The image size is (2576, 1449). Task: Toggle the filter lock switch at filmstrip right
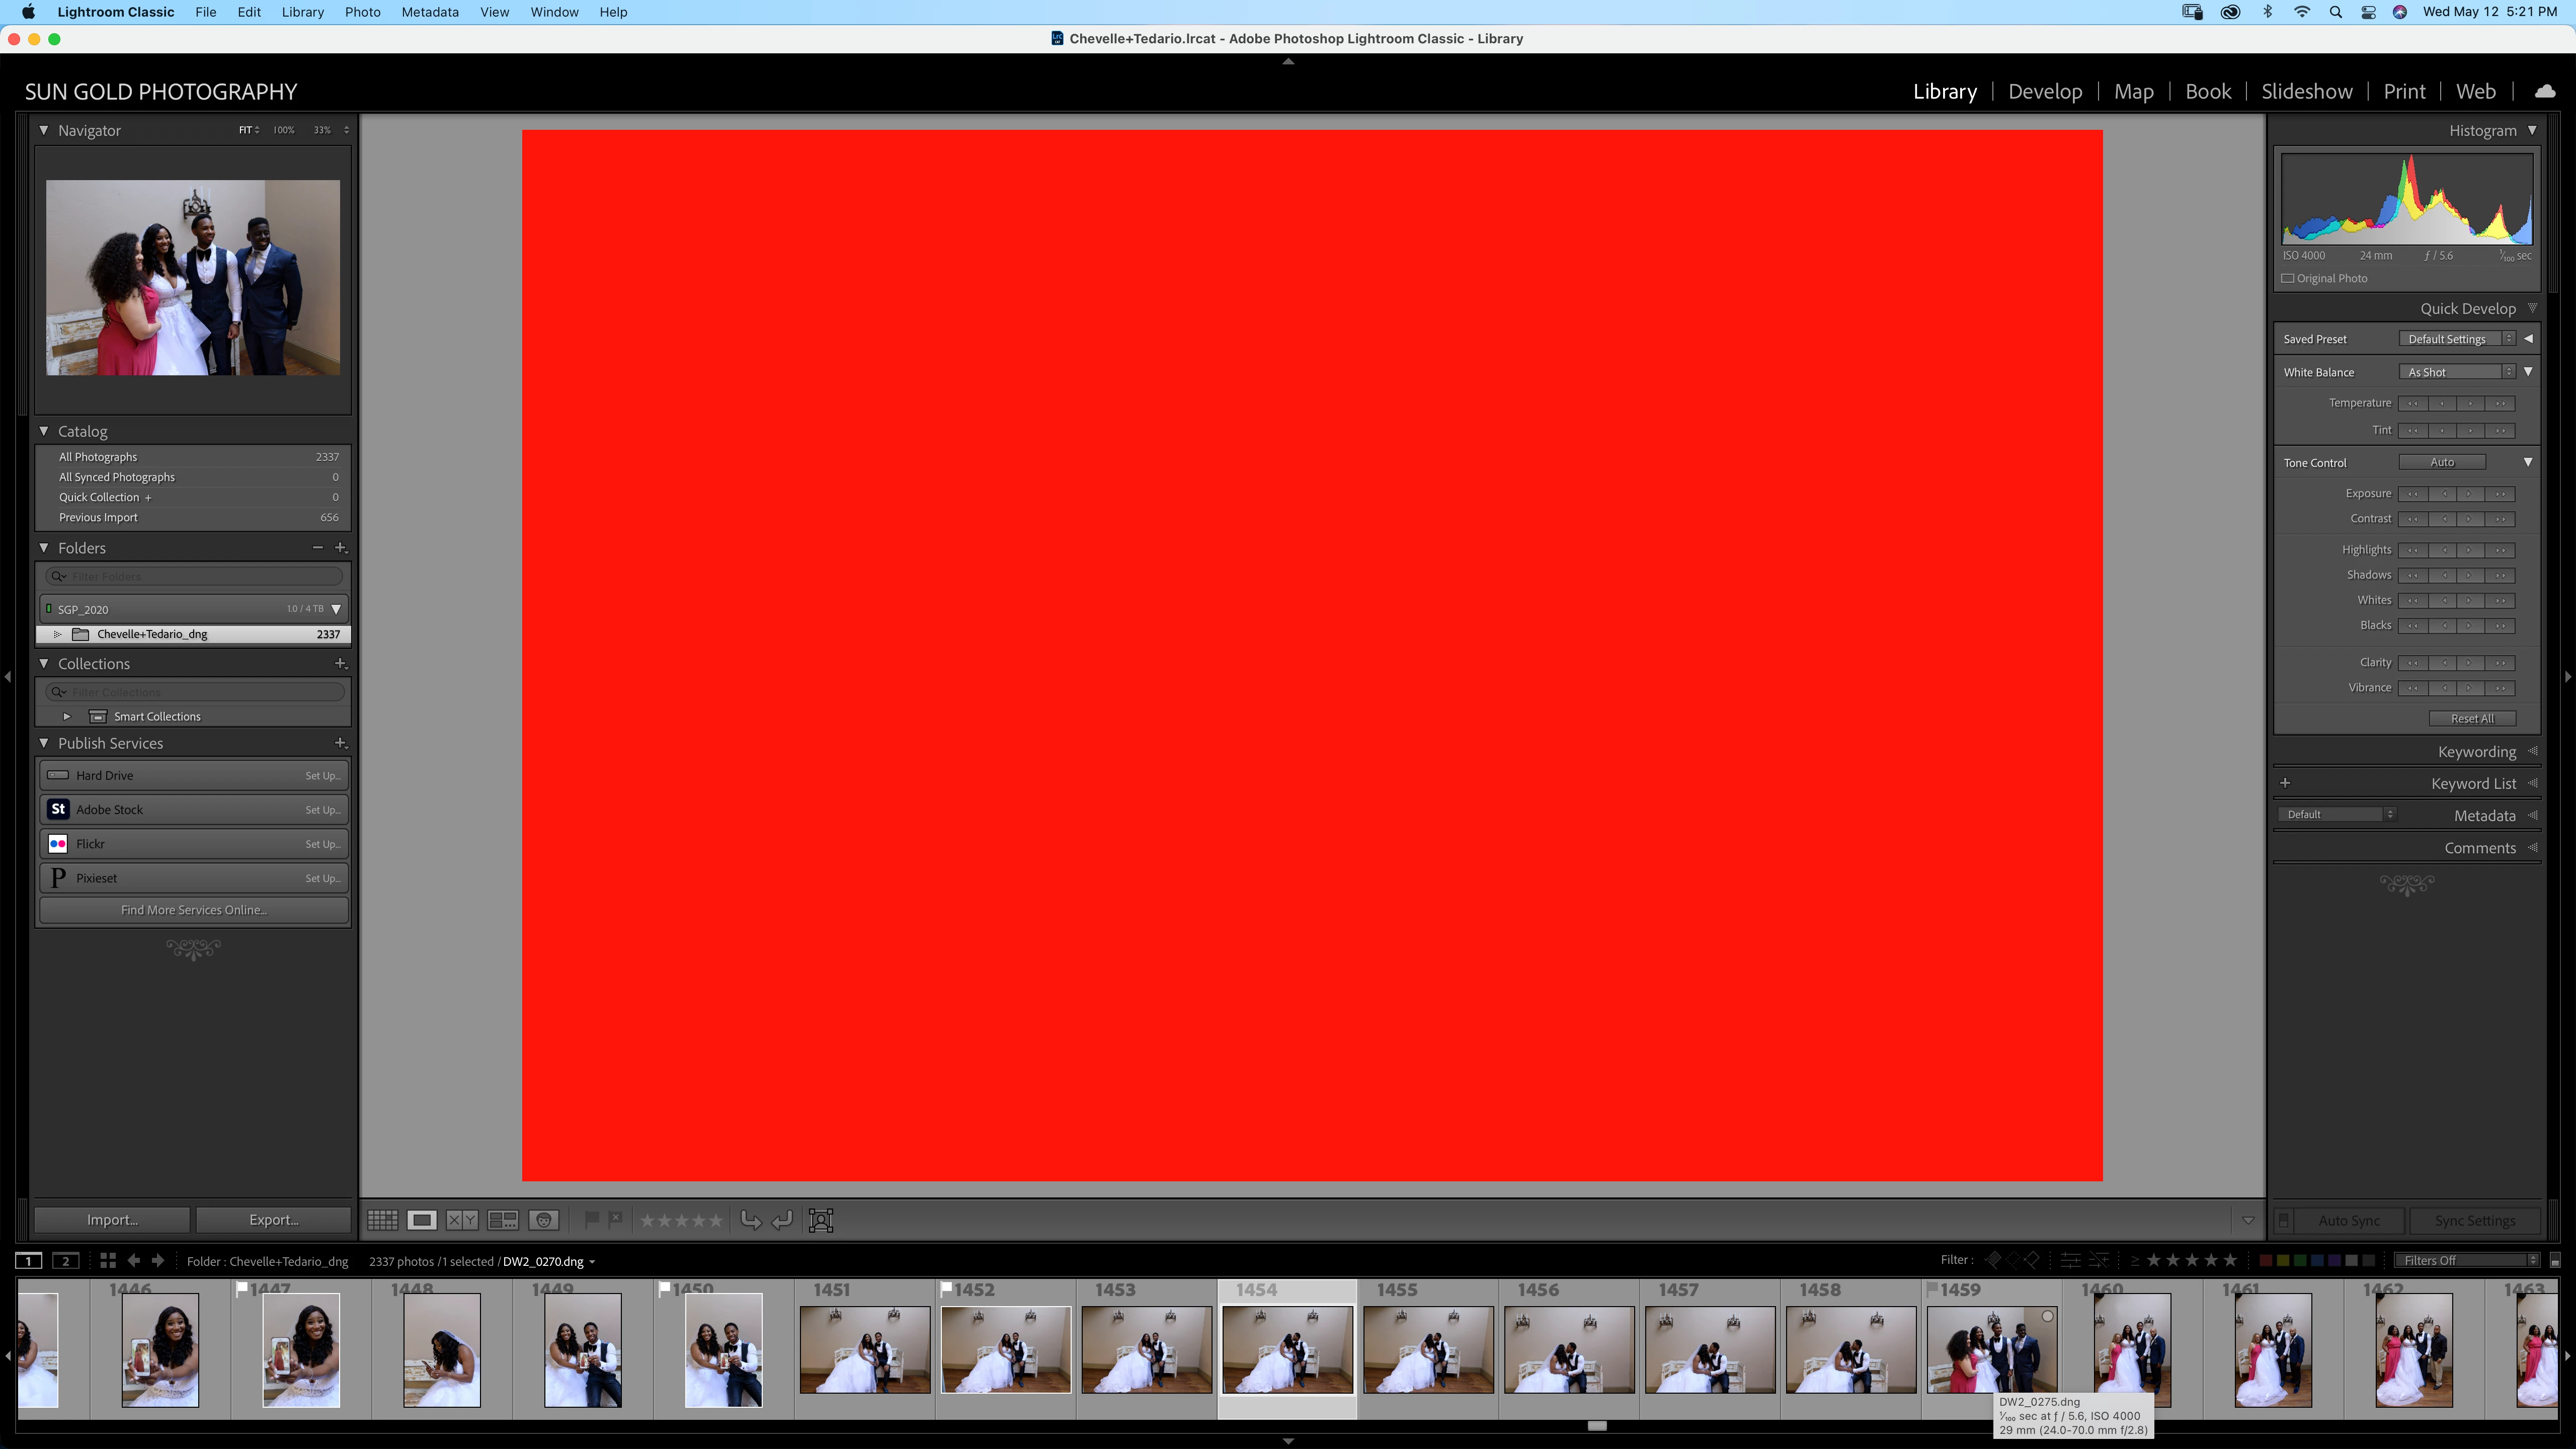[2555, 1261]
